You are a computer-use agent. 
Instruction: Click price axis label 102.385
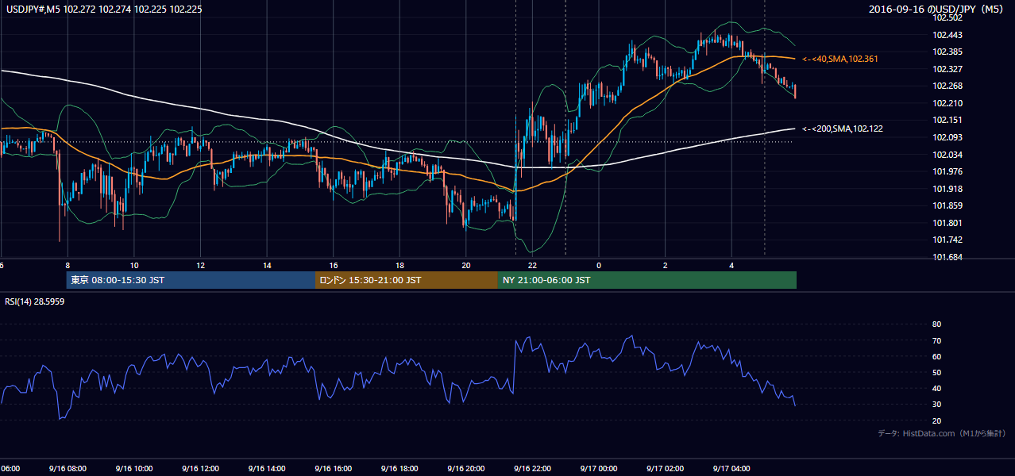[947, 52]
